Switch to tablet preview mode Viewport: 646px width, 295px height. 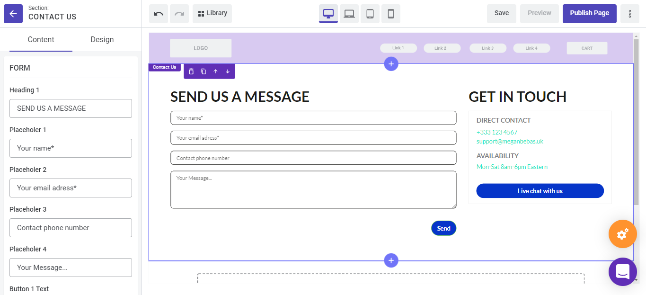pos(370,14)
